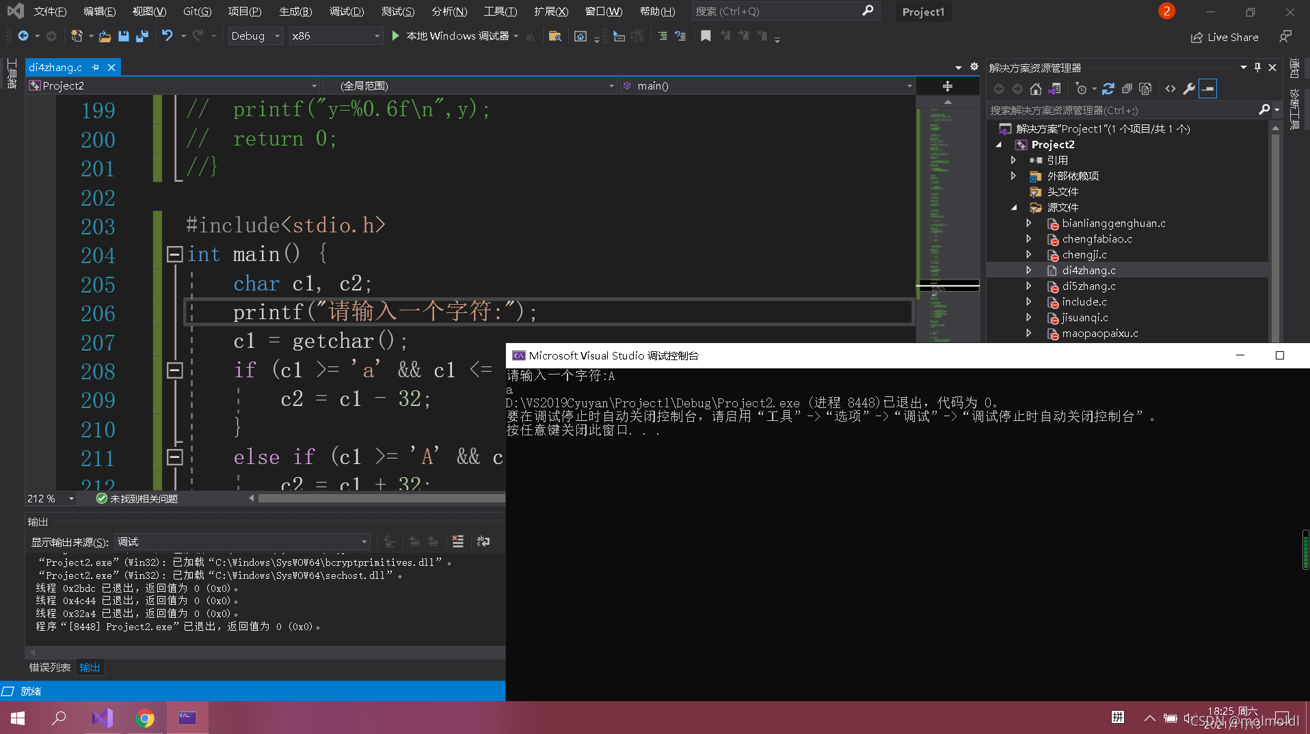Screen dimensions: 1310x734
Task: Open Chrome from the taskbar
Action: [x=144, y=718]
